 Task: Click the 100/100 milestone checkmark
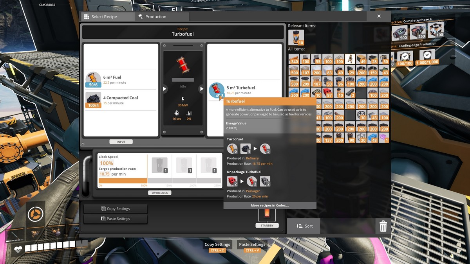(405, 56)
